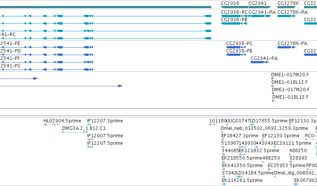317x186 pixels.
Task: Open the DMG3A.2_1.B12.C1 label
Action: [x=84, y=128]
